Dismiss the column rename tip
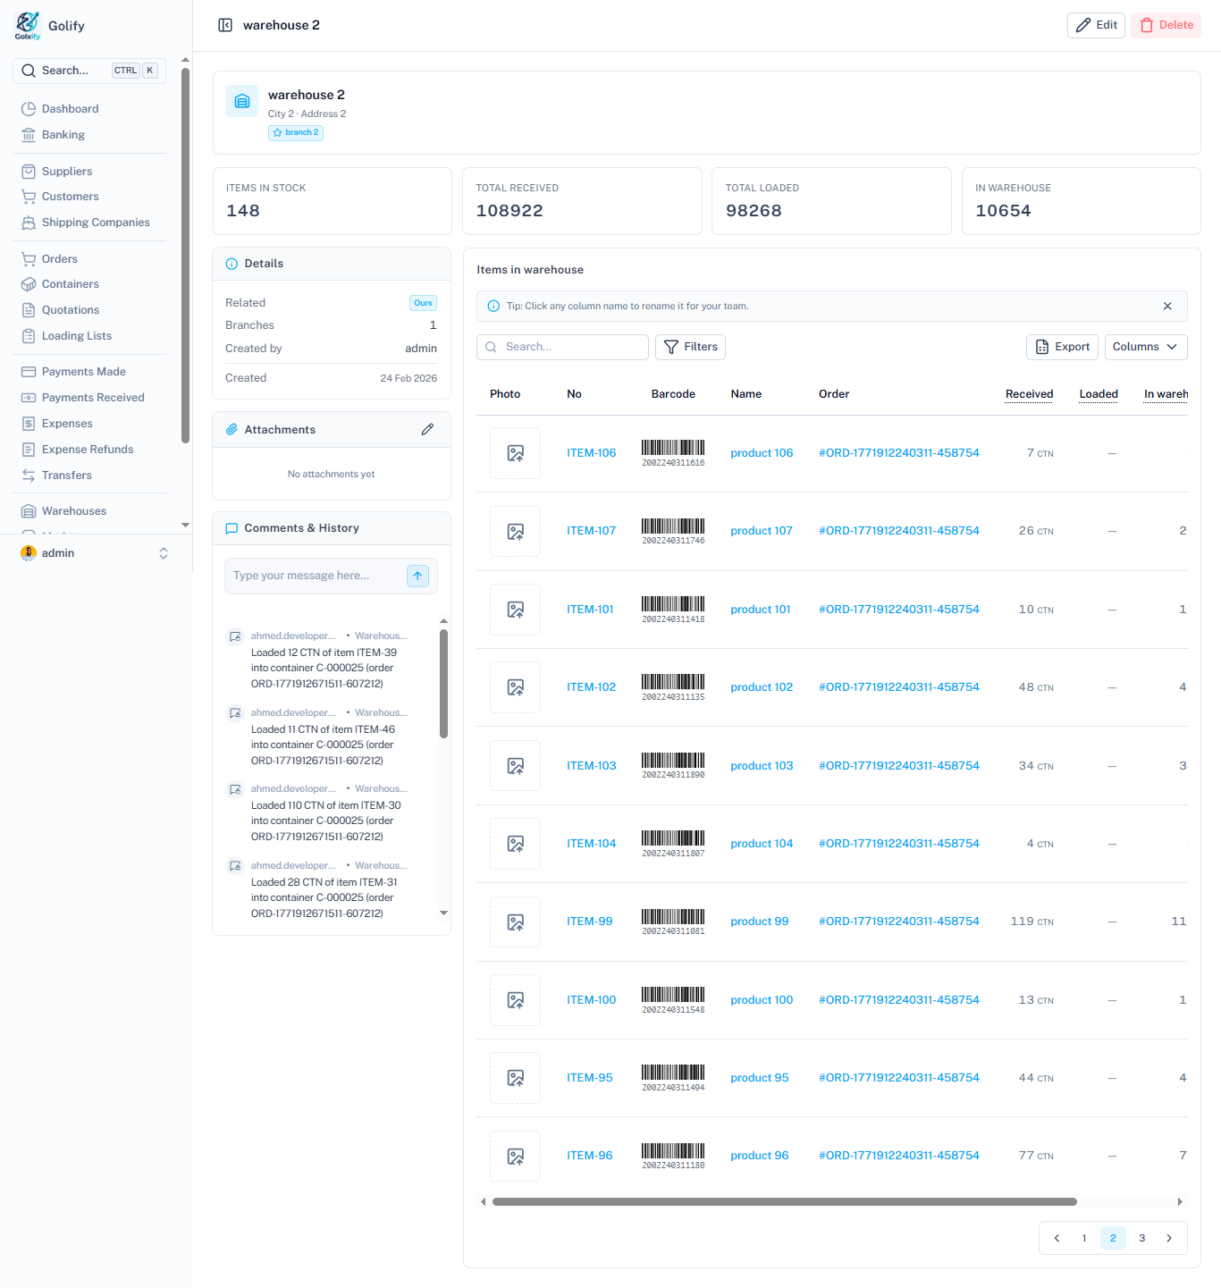 (x=1167, y=306)
